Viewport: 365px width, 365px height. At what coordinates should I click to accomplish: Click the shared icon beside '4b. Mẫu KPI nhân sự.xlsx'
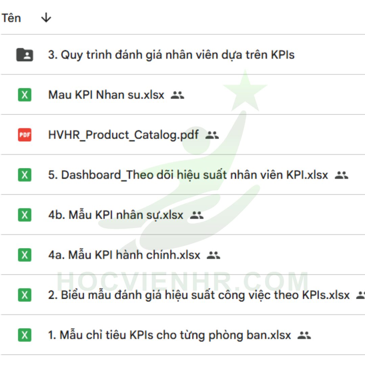197,215
